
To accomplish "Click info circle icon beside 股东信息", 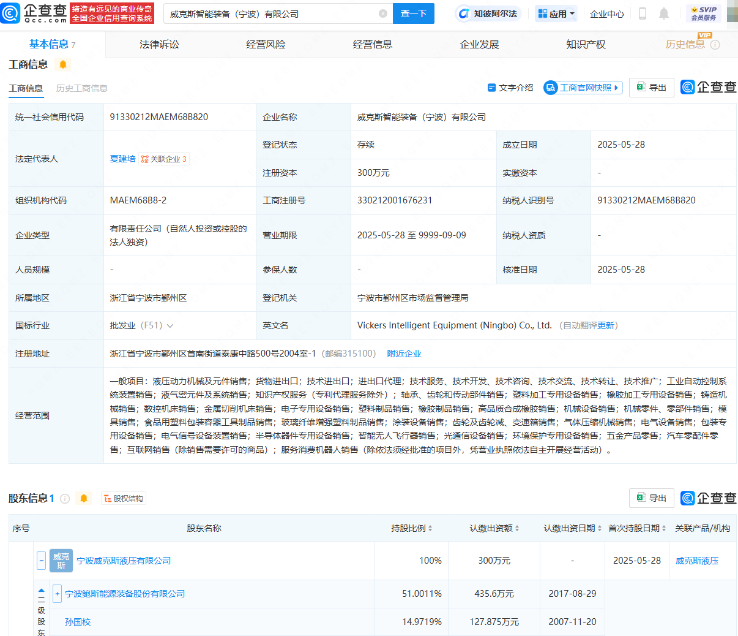I will click(65, 499).
